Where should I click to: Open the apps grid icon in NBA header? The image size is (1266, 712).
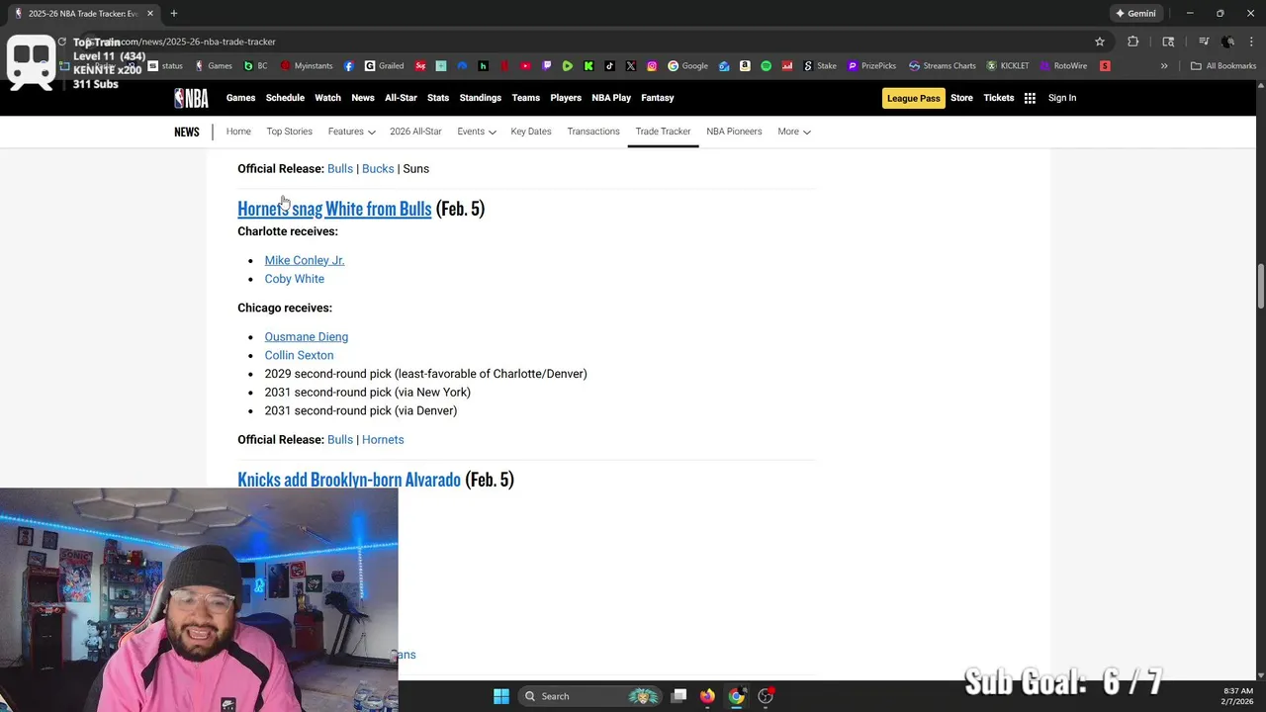click(1030, 98)
